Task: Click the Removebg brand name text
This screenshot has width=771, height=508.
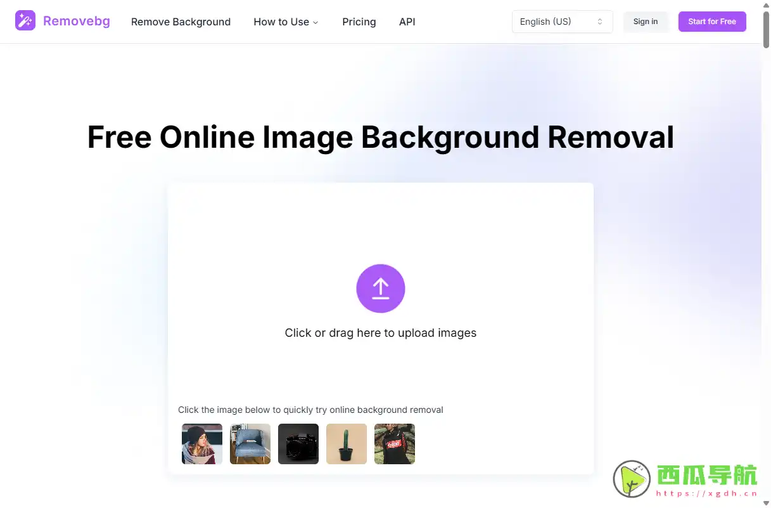Action: coord(76,21)
